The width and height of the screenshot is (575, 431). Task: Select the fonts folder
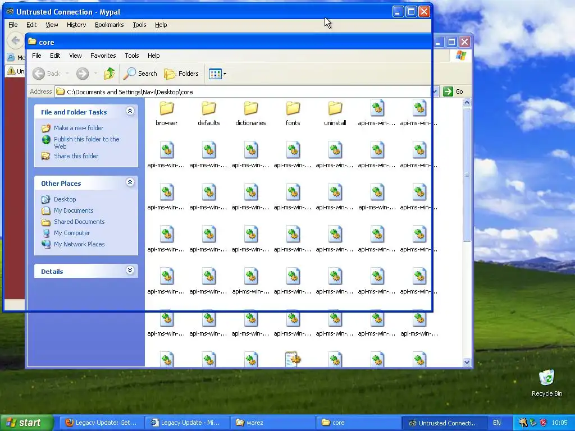[x=293, y=113]
